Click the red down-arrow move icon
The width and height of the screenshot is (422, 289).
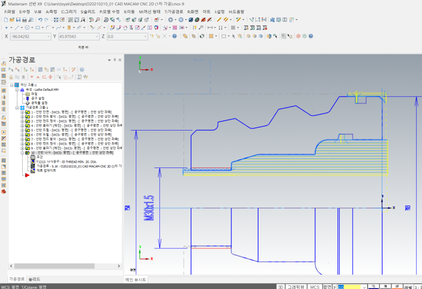31,77
